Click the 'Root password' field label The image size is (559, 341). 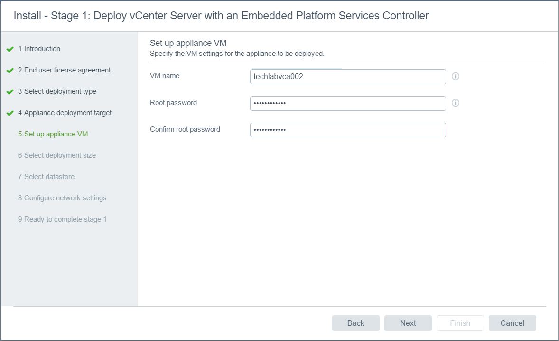click(173, 103)
